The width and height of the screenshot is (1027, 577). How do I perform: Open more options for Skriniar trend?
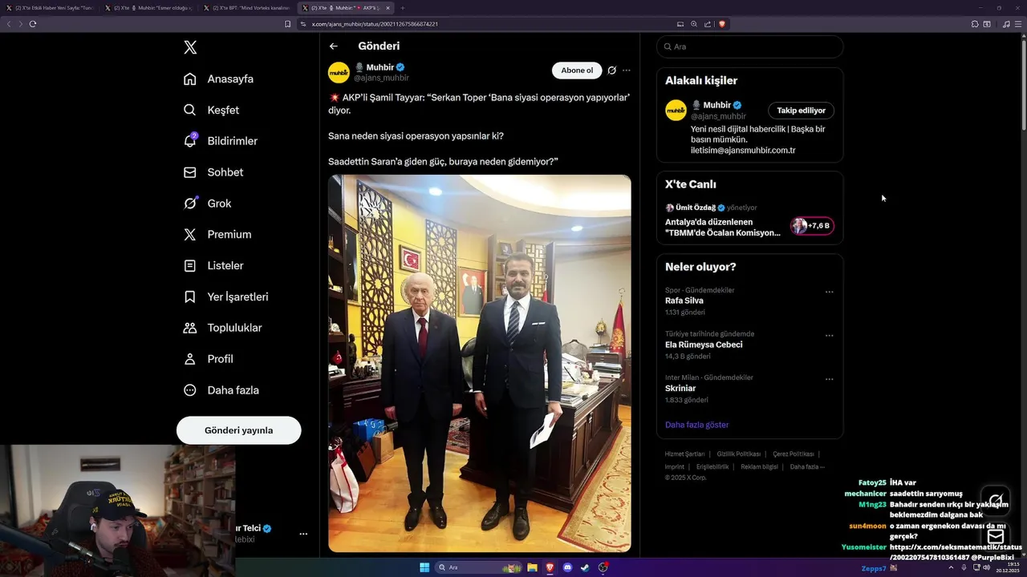830,379
